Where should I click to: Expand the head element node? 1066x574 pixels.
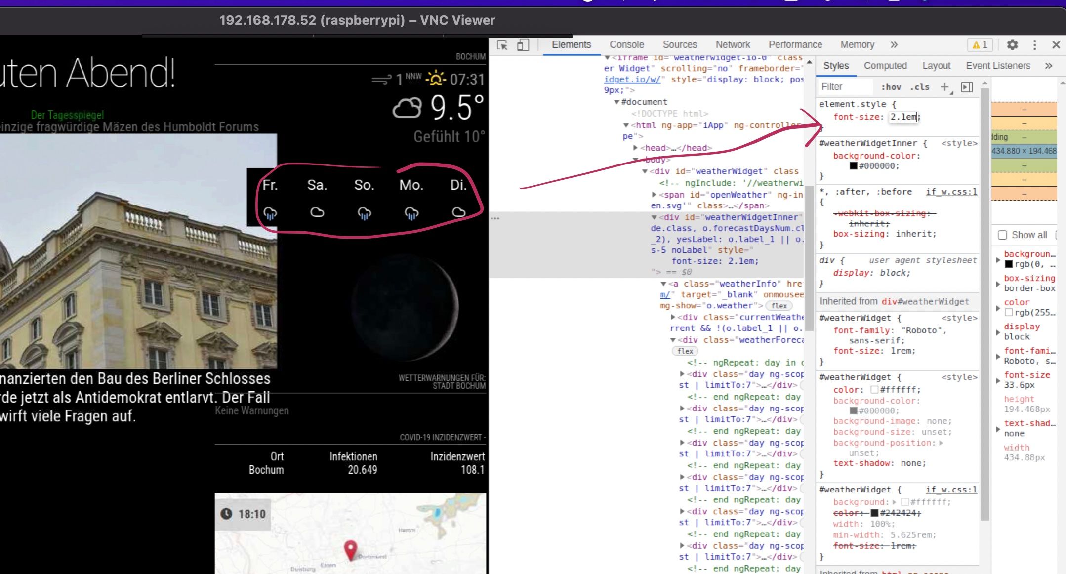[636, 148]
